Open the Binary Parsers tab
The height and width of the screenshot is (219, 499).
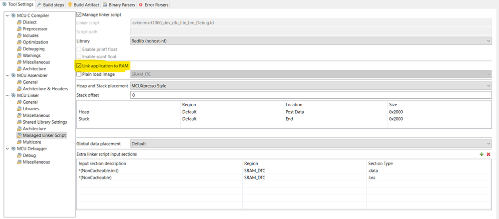point(118,4)
